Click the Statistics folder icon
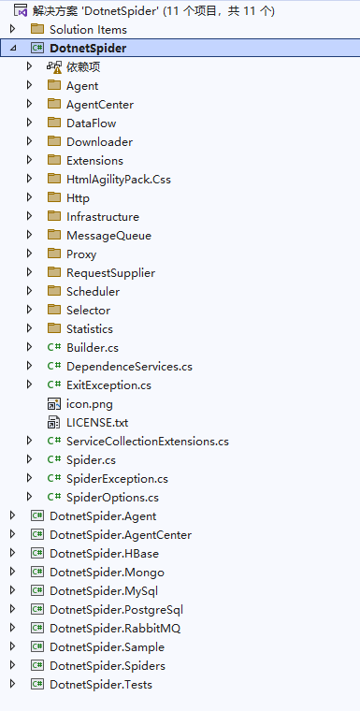This screenshot has height=711, width=360. (x=54, y=328)
